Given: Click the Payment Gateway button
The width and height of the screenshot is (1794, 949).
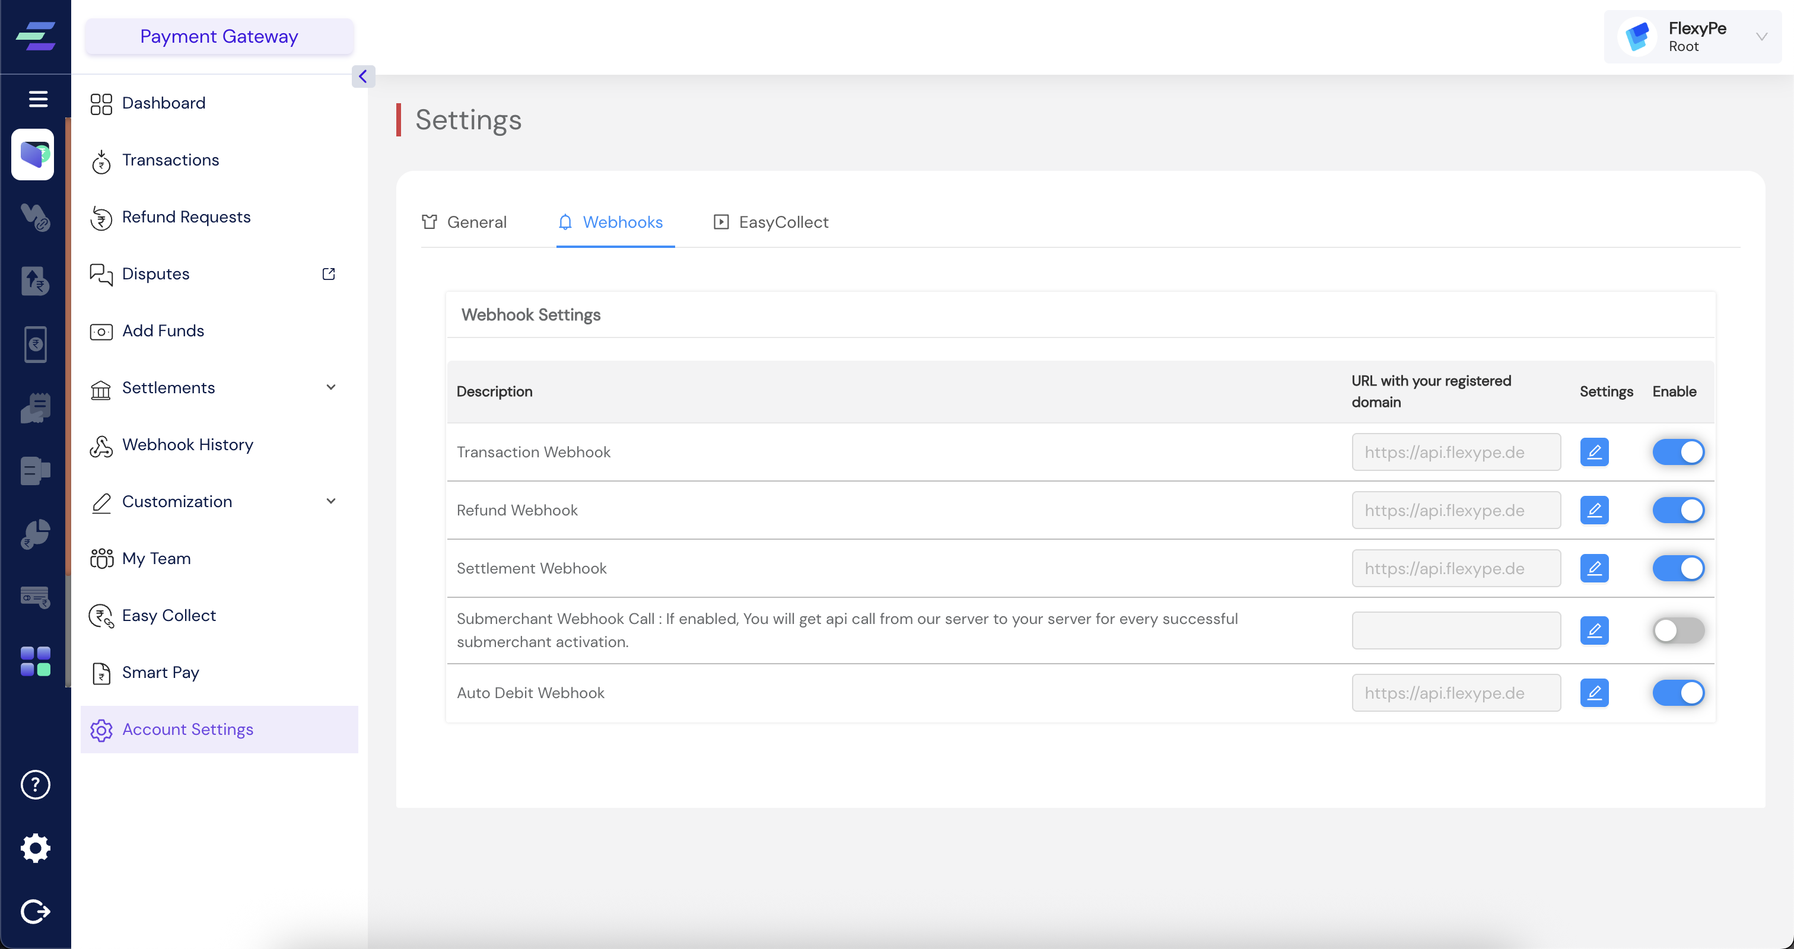Looking at the screenshot, I should point(219,36).
